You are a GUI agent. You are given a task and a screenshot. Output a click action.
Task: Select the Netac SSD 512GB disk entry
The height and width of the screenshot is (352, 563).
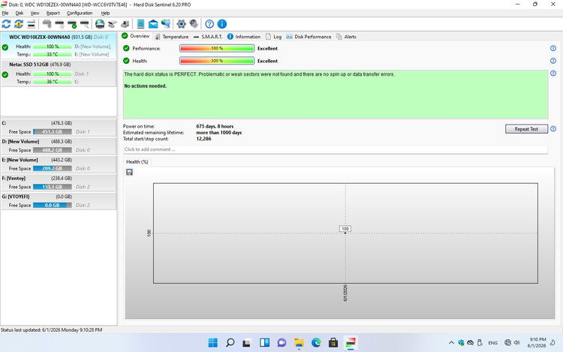coord(59,74)
